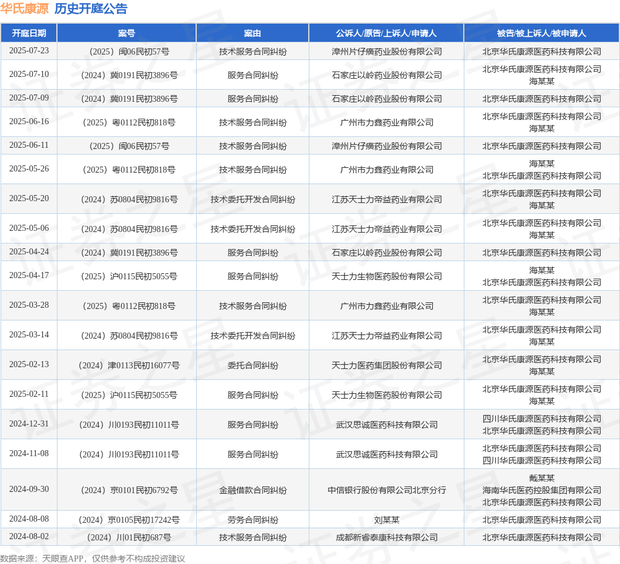Click 漳州片仔癀药业股份有限公司 in 2025-07-23 row

click(x=387, y=52)
